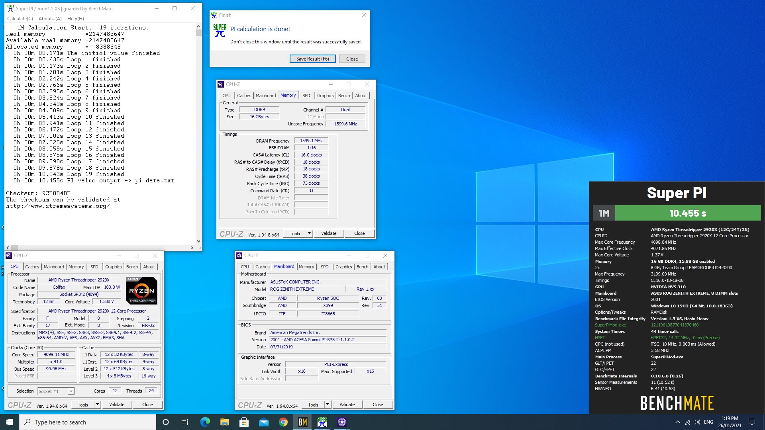Click CPU-Z Memory window title icon

[221, 84]
